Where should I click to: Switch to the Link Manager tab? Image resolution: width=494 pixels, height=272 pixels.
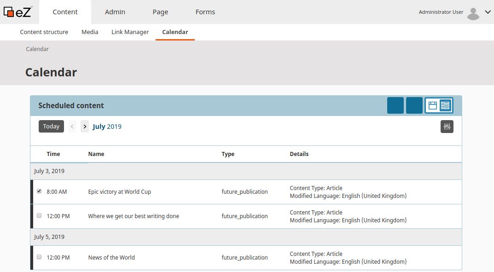tap(130, 32)
